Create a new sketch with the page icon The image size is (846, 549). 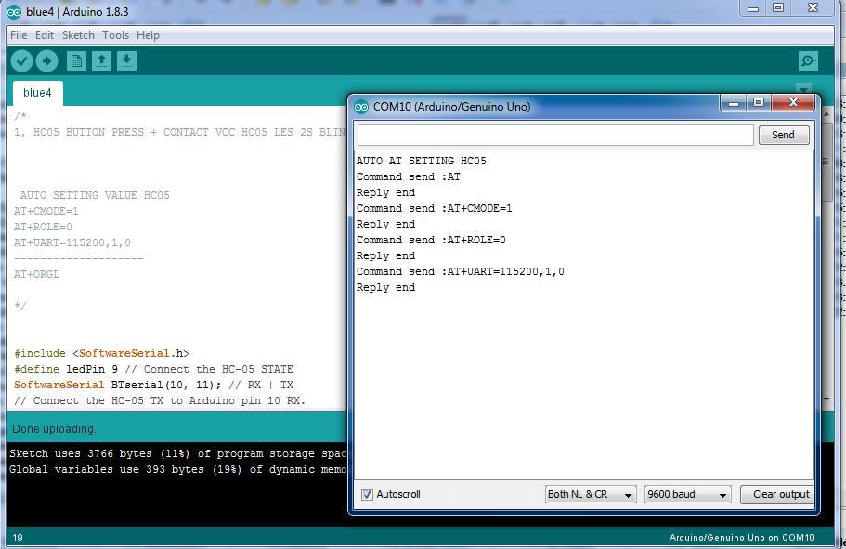(76, 61)
